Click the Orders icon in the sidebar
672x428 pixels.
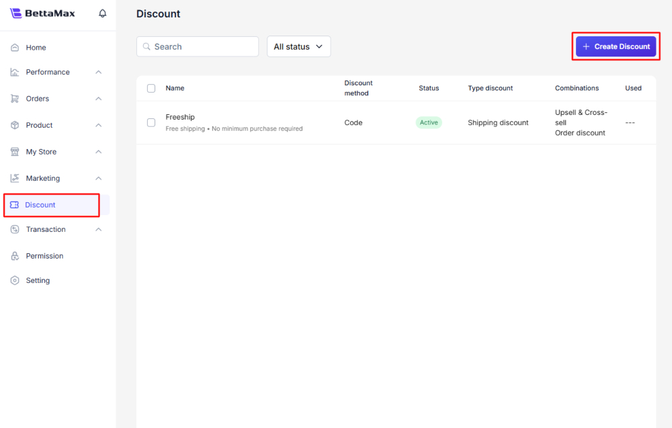click(15, 98)
